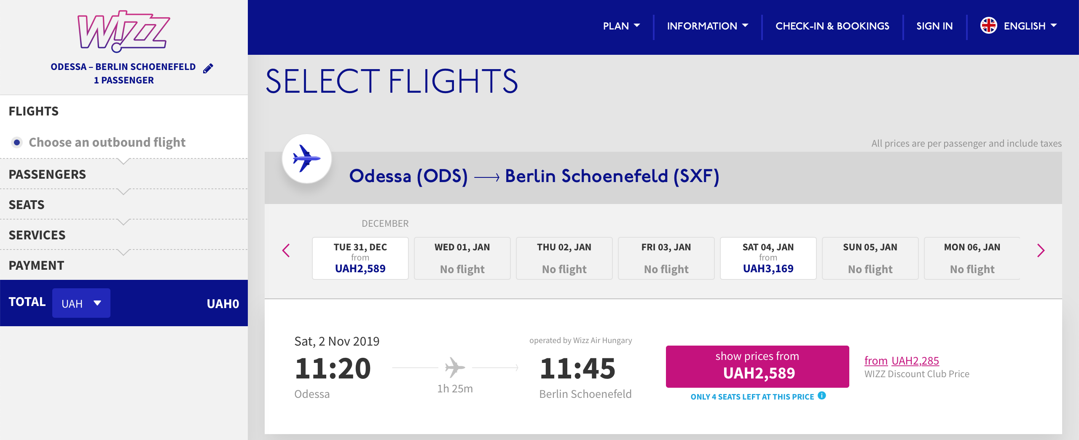Go to CHECK-IN & BOOKINGS

tap(832, 26)
